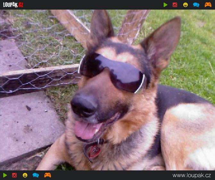Click the red tag on the dog's collar
Screen dimensions: 215x180
point(94,151)
